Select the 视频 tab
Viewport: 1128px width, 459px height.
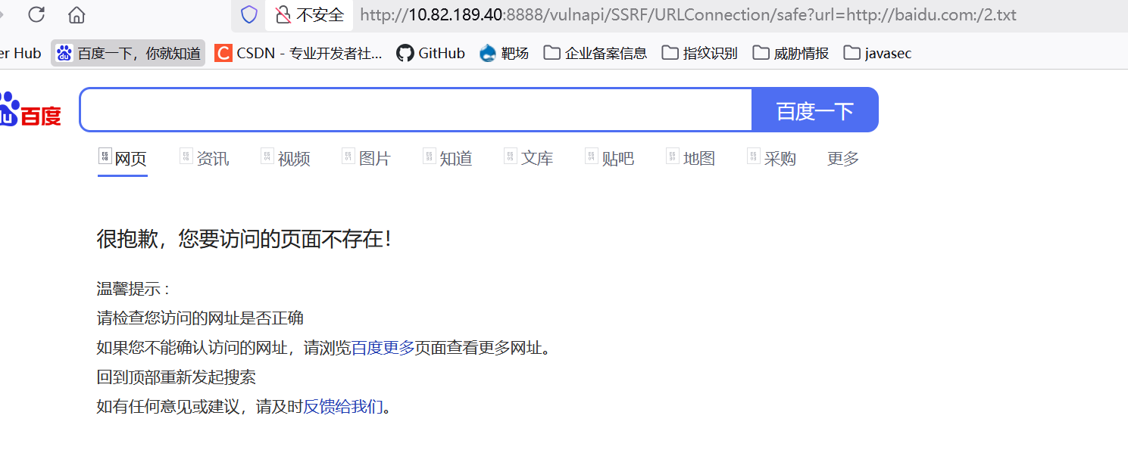(286, 159)
